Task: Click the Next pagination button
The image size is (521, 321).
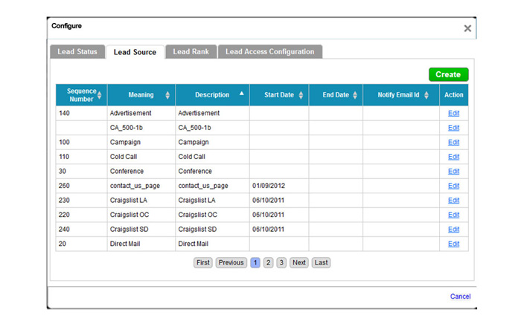Action: pos(298,262)
